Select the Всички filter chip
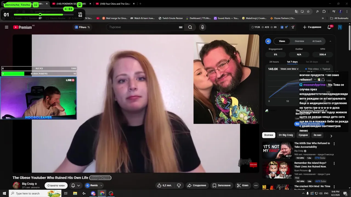The height and width of the screenshot is (197, 351). pyautogui.click(x=269, y=135)
